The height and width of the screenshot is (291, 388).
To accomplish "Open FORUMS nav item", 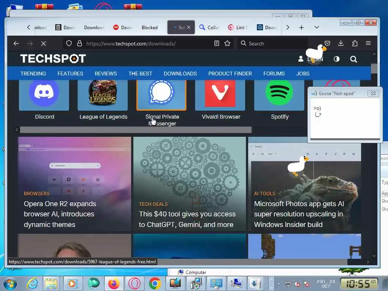I will 274,74.
